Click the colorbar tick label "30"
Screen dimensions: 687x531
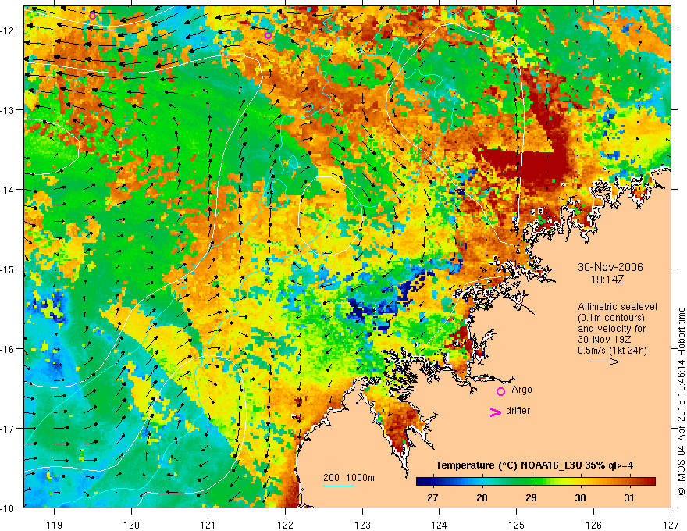click(580, 497)
